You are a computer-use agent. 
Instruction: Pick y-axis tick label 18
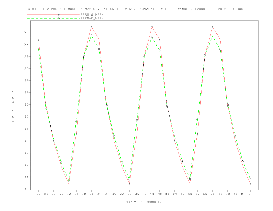pos(27,92)
